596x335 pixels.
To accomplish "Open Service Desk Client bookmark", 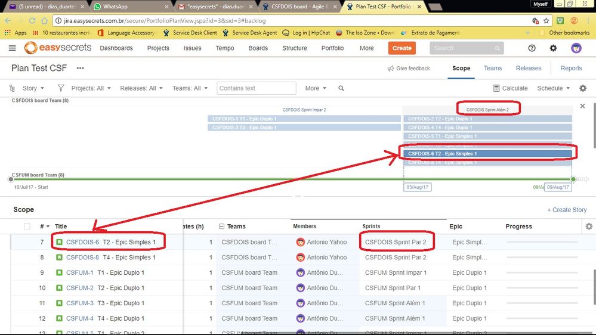I will [x=190, y=33].
